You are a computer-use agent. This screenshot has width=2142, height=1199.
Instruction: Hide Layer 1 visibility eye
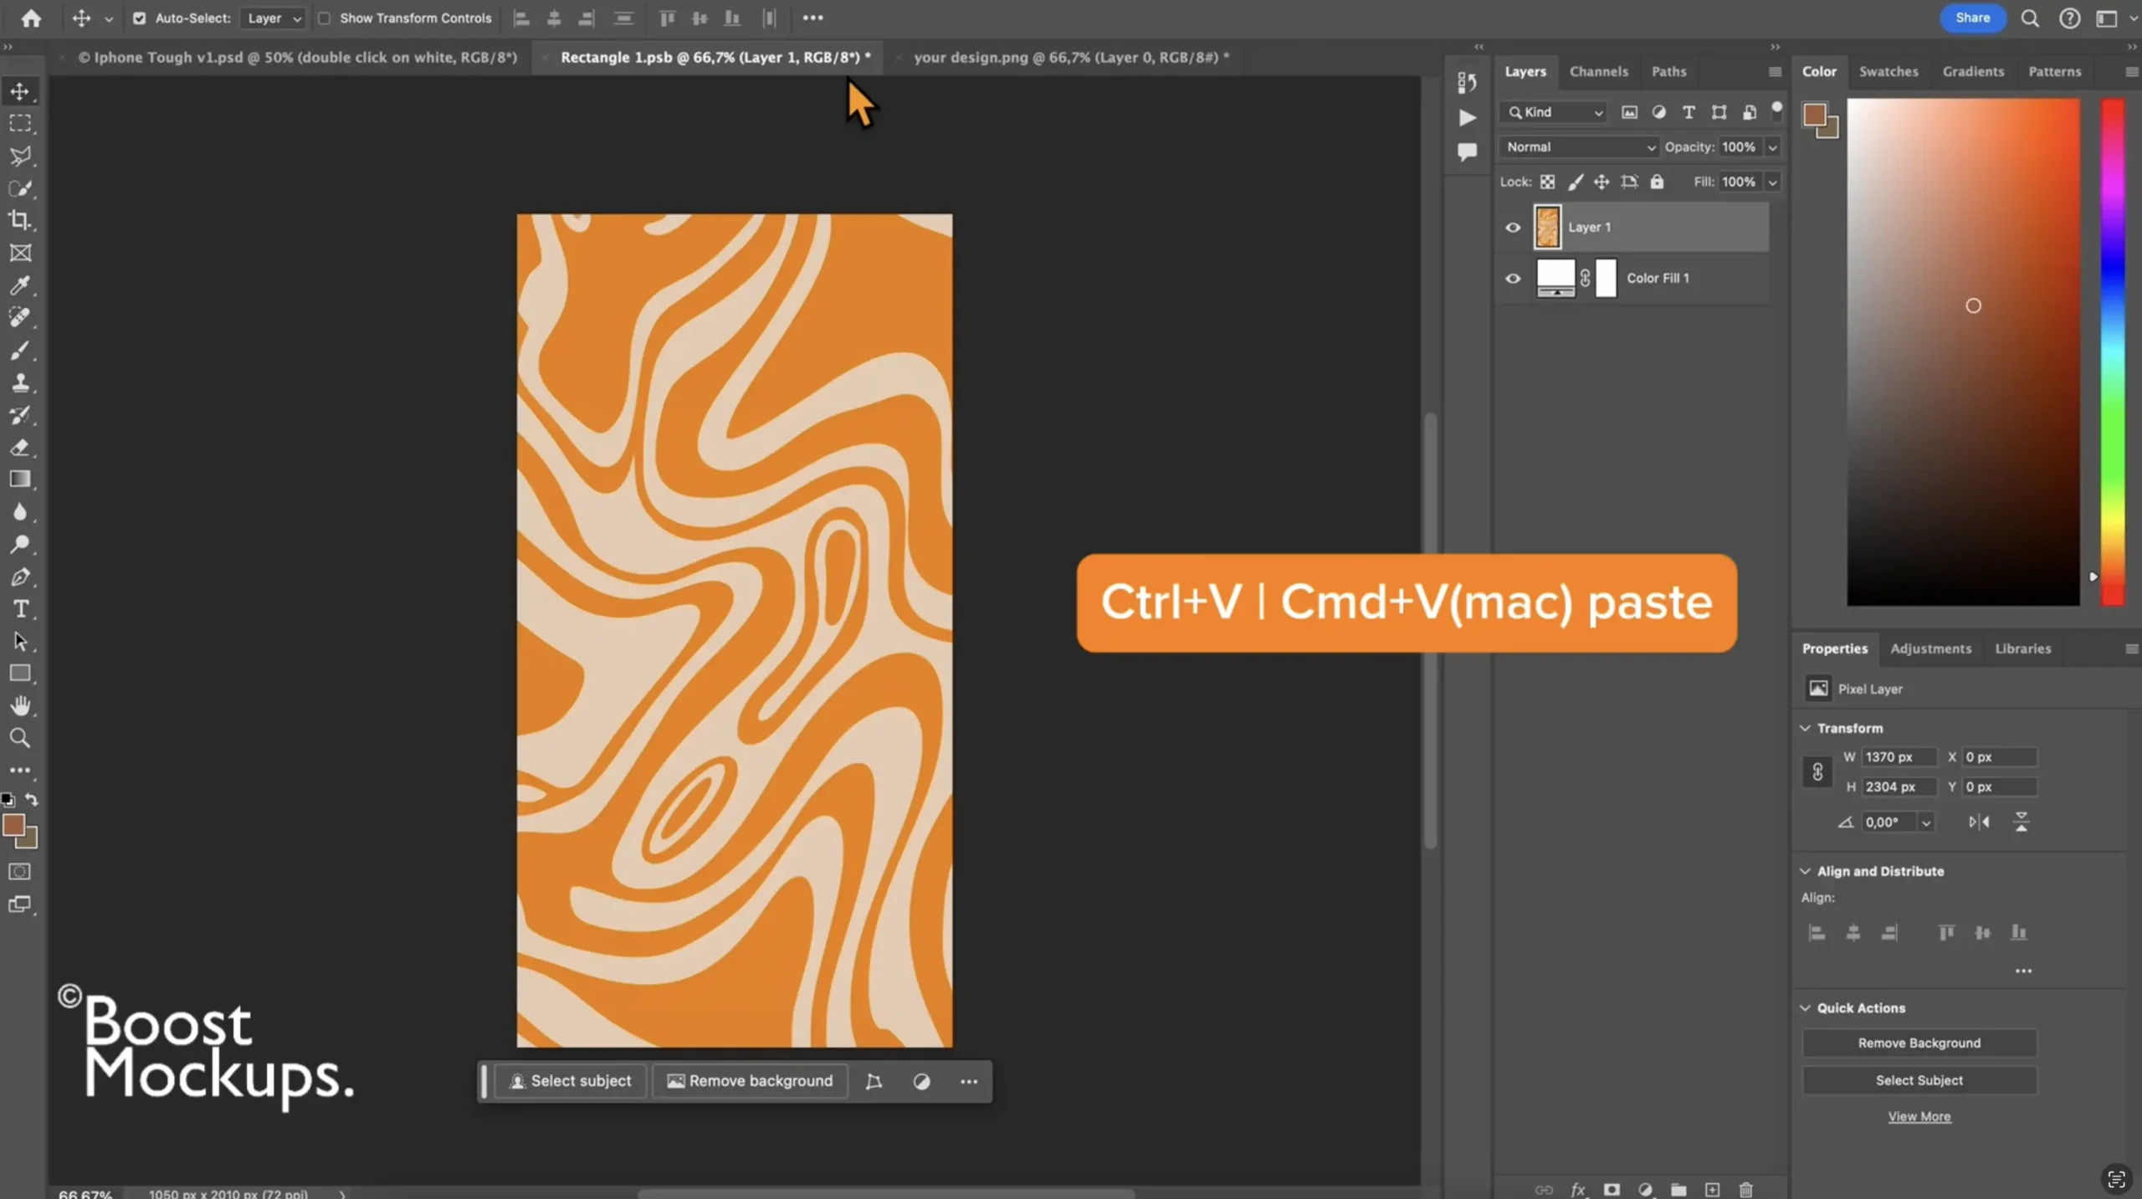coord(1513,228)
